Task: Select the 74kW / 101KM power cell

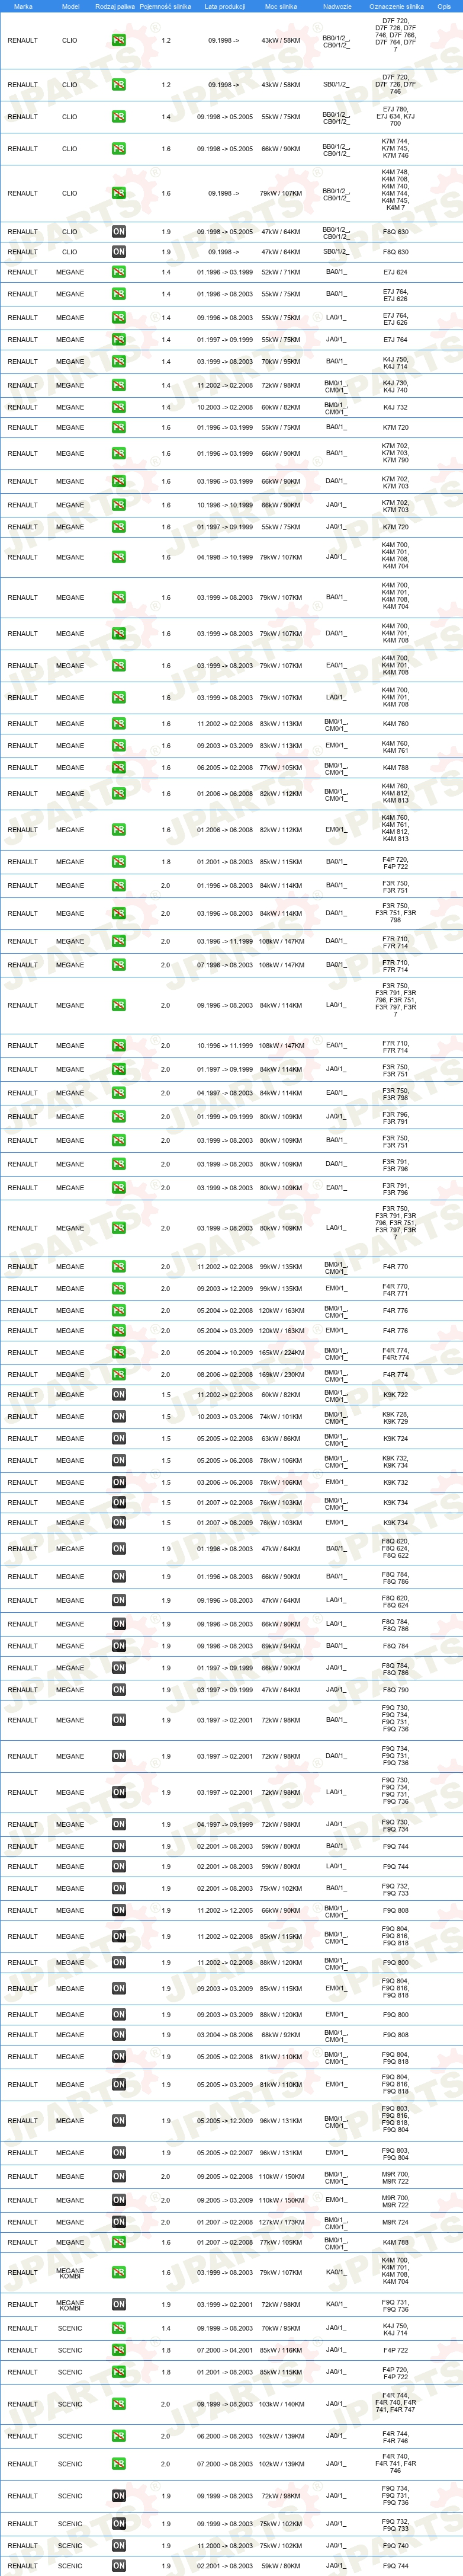Action: (x=281, y=1417)
